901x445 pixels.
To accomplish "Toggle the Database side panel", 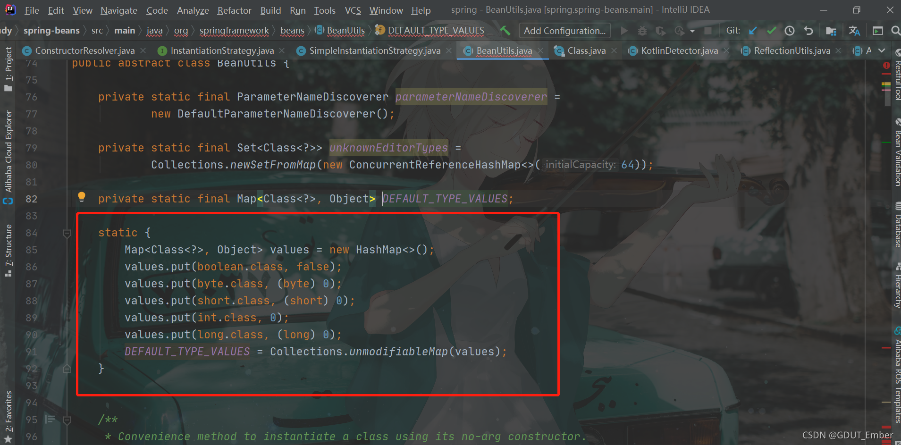I will (x=897, y=225).
